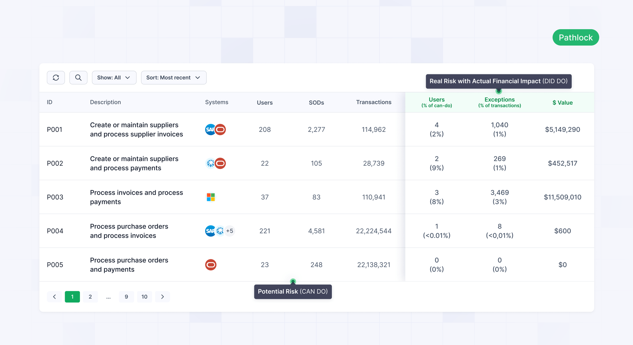Click the Oracle icon in row P005

point(211,265)
